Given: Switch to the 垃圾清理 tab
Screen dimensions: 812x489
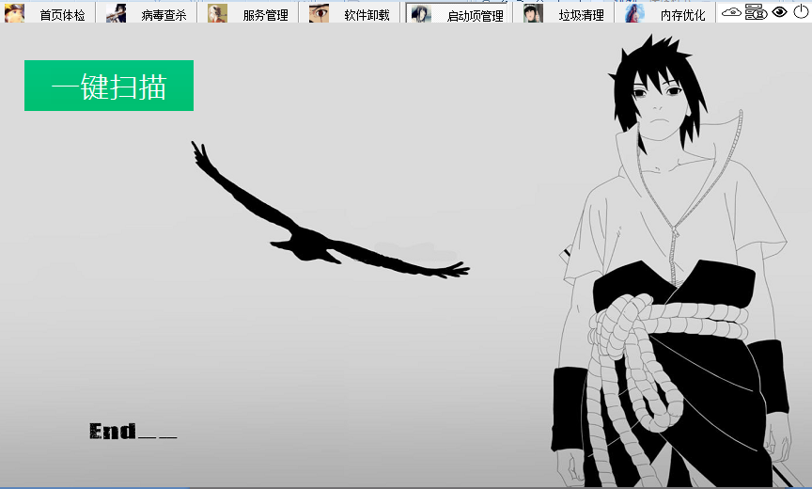Looking at the screenshot, I should pos(564,13).
